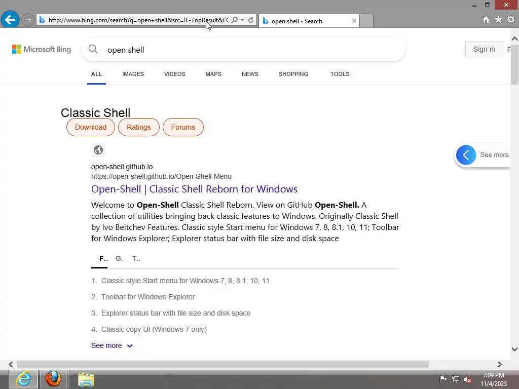Screen dimensions: 519x389
Task: Open 'Open-Shell | Classic Shell Reborn for Windows' link
Action: pyautogui.click(x=194, y=189)
